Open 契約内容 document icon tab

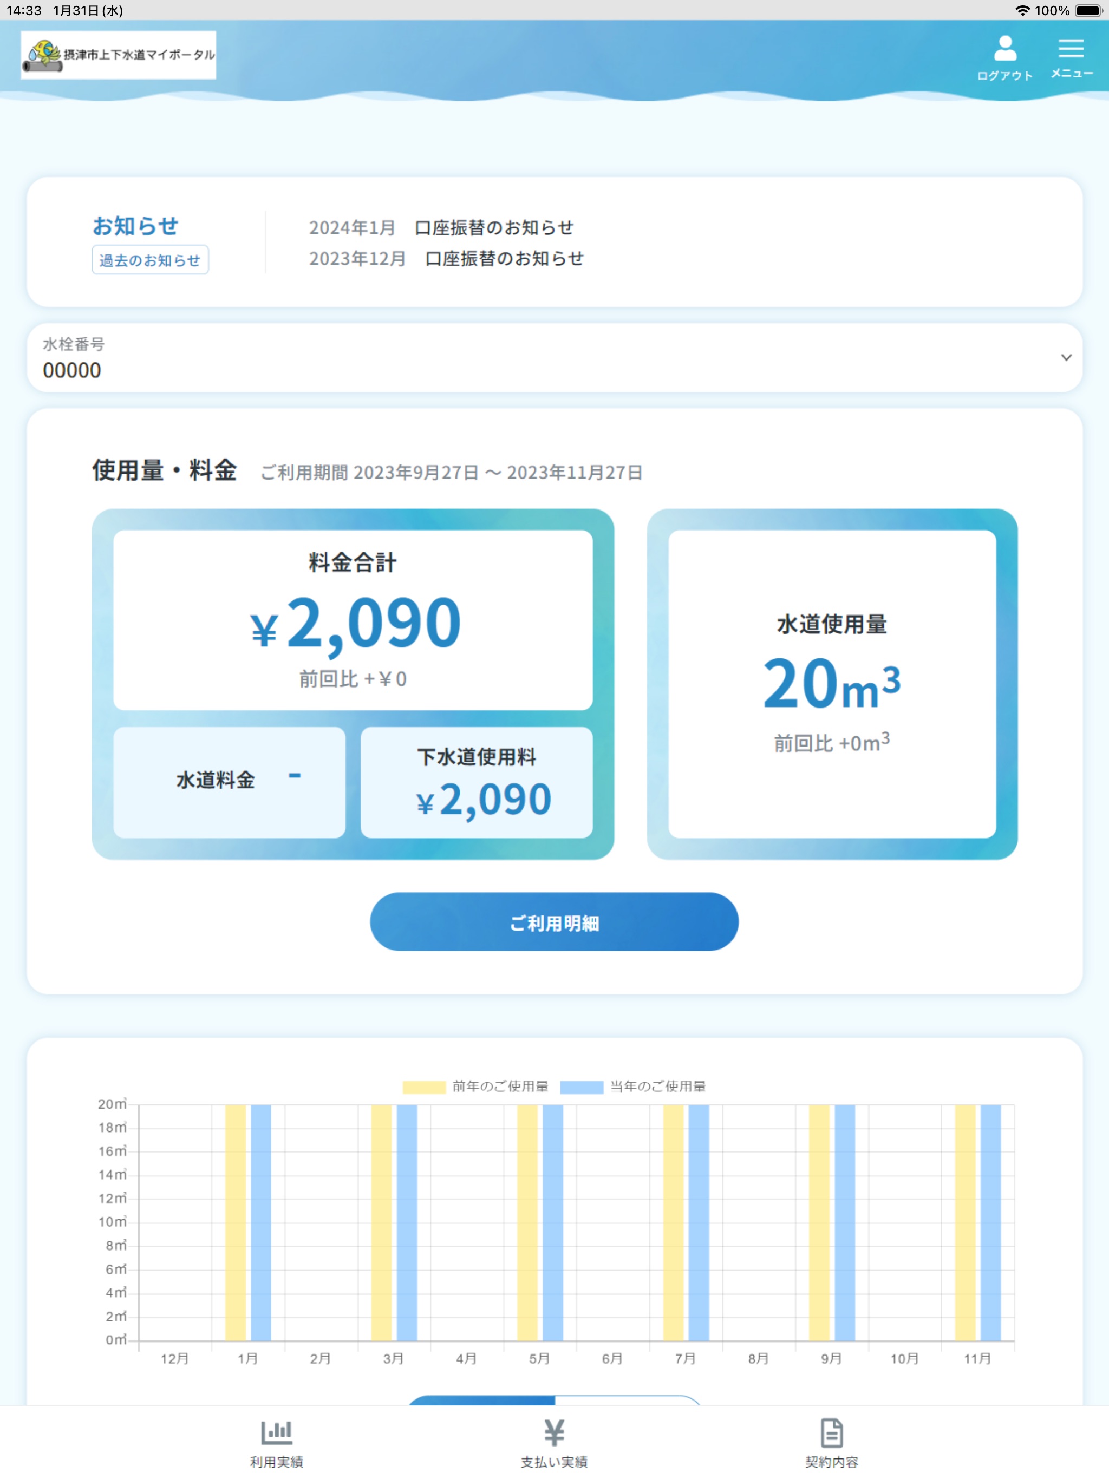click(x=831, y=1443)
